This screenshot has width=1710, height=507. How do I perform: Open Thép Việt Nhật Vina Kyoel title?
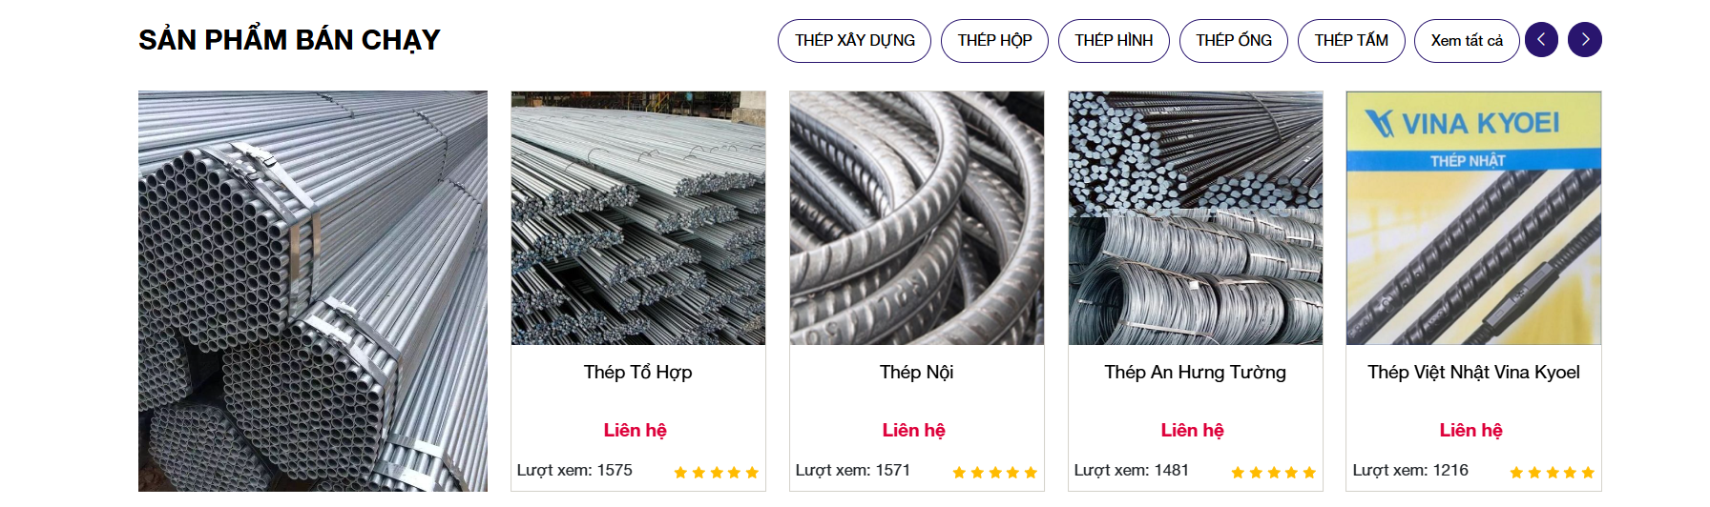1473,373
